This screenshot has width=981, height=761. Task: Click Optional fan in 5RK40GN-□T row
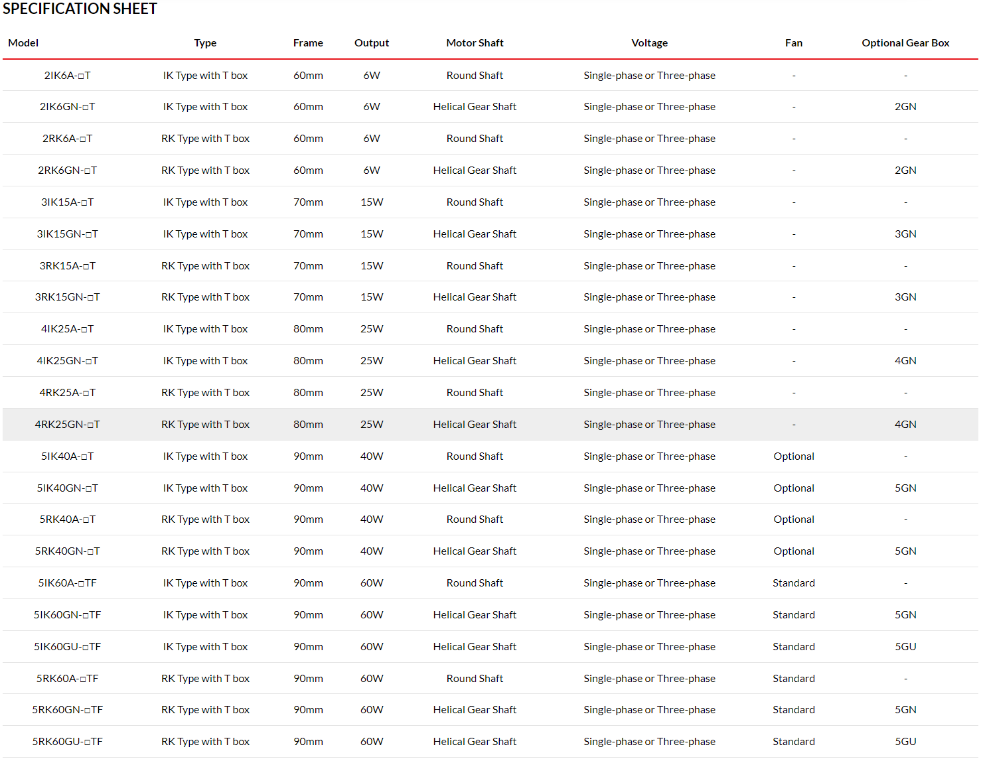click(794, 551)
